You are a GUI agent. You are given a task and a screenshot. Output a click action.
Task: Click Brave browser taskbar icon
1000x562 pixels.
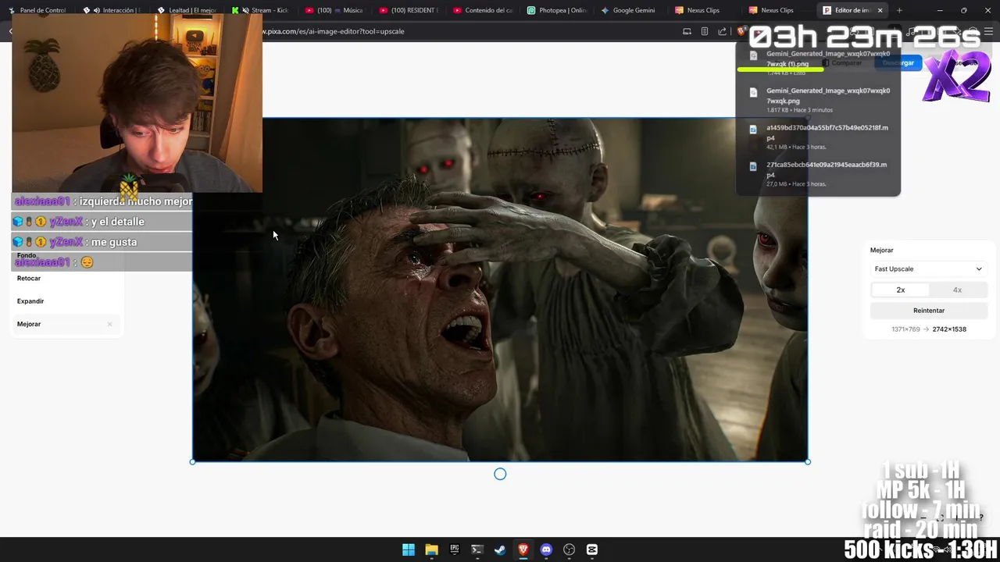point(523,550)
